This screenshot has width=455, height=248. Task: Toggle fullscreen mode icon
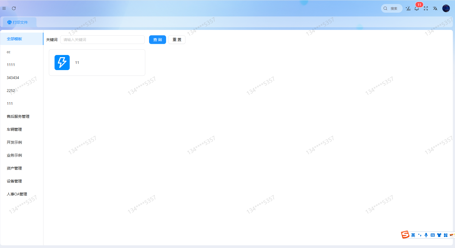point(426,9)
